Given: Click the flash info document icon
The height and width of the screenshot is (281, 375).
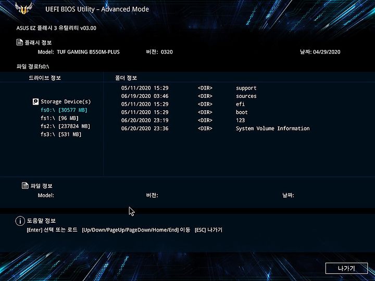Looking at the screenshot, I should pos(20,42).
